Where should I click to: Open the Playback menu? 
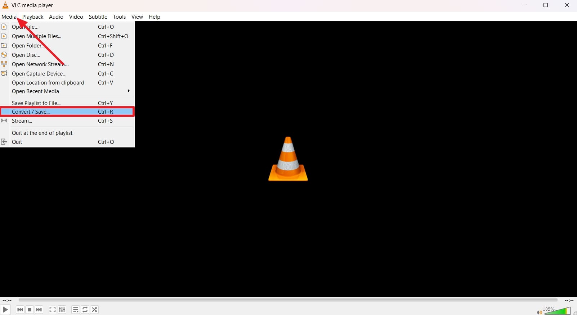pos(33,17)
